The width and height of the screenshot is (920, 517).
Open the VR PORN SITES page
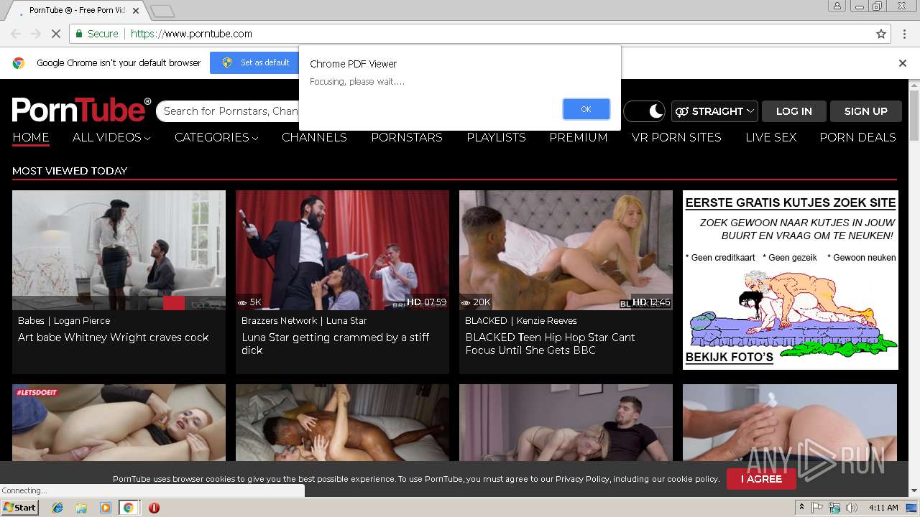(676, 137)
